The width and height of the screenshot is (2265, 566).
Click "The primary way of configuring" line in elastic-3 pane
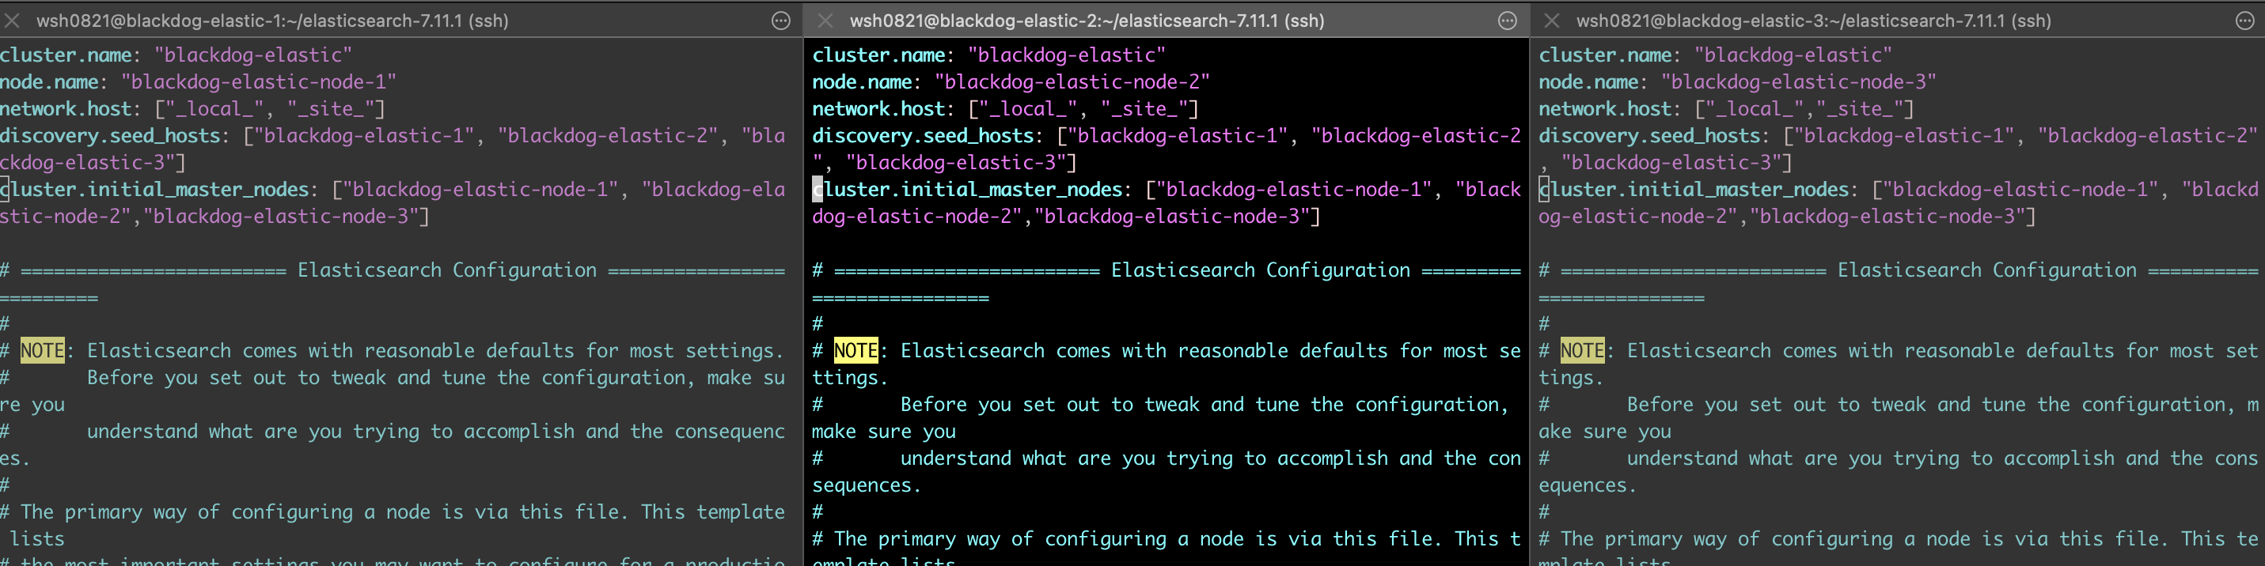click(x=1899, y=539)
